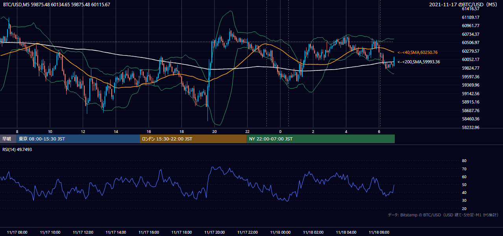The image size is (503, 236).
Task: Click the RSI line's latest endpoint
Action: (394, 184)
